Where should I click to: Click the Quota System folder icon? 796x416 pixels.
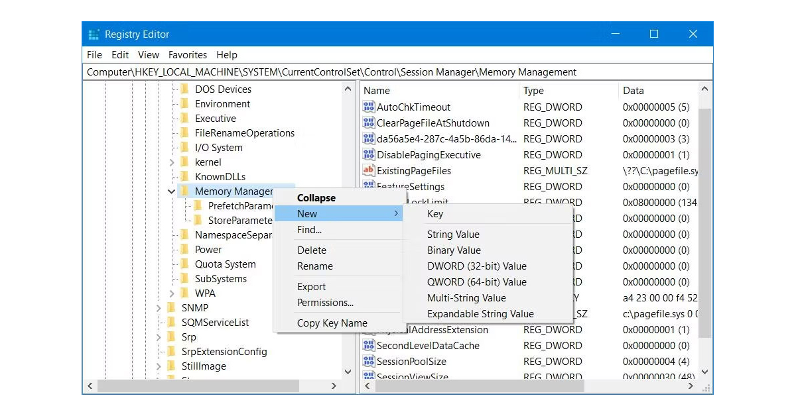[x=186, y=264]
